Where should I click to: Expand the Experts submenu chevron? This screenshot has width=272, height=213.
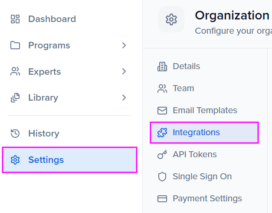point(124,72)
